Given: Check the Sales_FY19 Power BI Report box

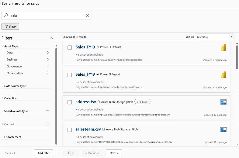Looking at the screenshot, I should coord(70,75).
